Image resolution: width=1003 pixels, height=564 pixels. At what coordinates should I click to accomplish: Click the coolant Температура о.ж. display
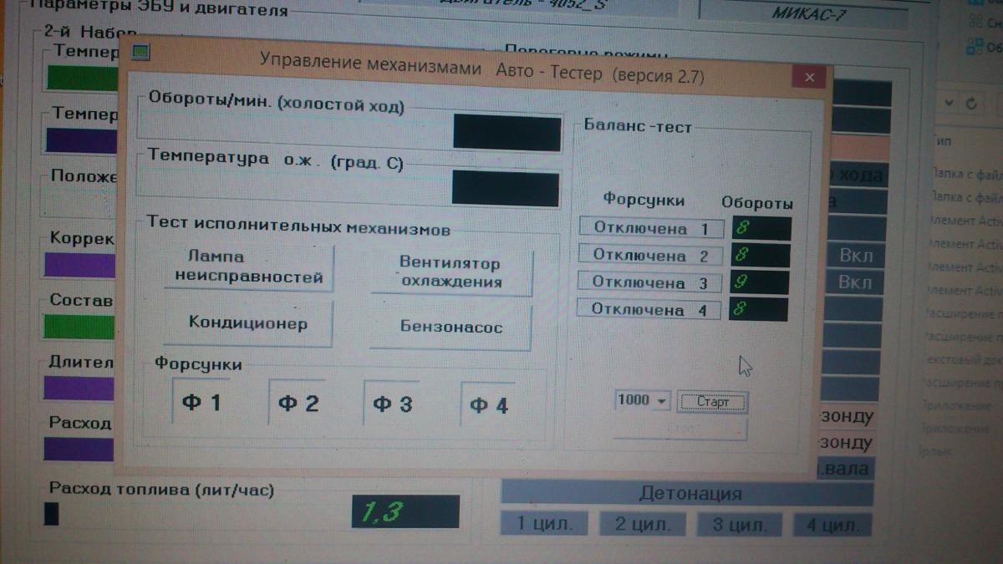coord(506,188)
